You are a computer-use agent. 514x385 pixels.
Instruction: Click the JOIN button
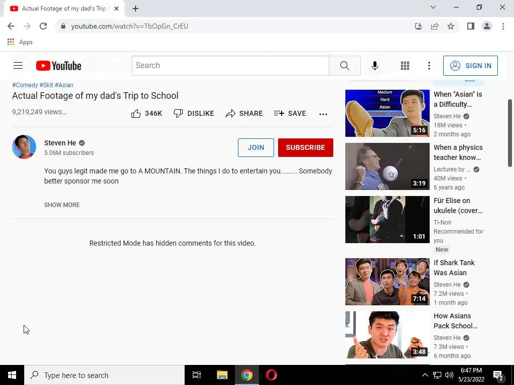tap(255, 148)
